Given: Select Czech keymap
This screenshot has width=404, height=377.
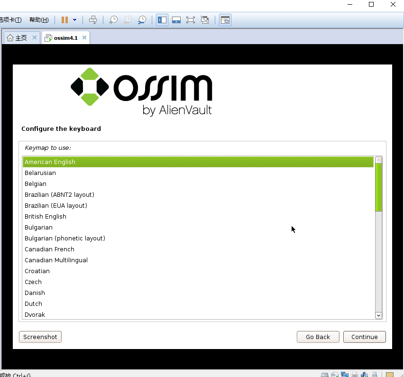Looking at the screenshot, I should click(x=198, y=282).
